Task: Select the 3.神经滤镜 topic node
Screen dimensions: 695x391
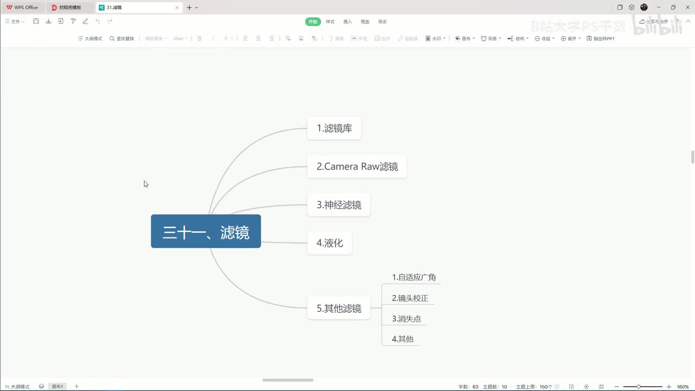Action: (x=339, y=205)
